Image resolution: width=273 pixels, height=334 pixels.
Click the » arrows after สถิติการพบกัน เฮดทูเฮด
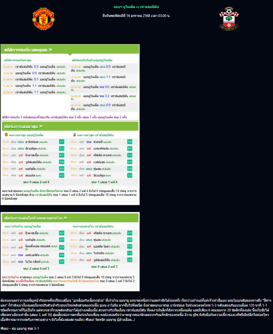tap(50, 50)
